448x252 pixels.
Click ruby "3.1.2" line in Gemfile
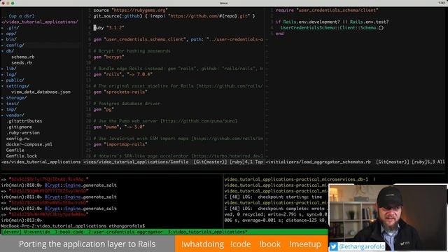click(108, 28)
